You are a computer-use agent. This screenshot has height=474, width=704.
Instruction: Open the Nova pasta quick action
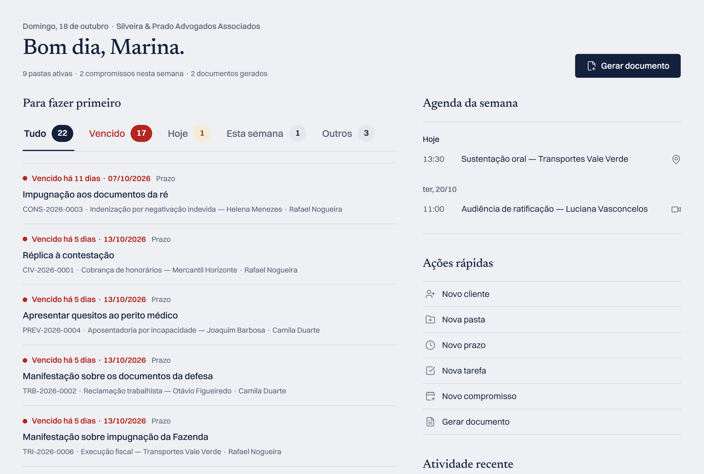[x=552, y=320]
